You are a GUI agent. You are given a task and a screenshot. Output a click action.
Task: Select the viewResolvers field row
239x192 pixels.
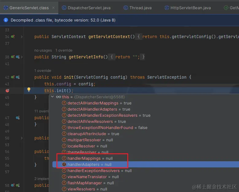[x=145, y=189]
